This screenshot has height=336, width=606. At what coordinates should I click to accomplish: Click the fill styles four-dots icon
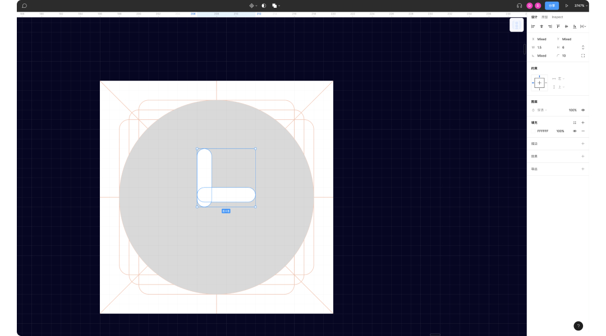575,123
